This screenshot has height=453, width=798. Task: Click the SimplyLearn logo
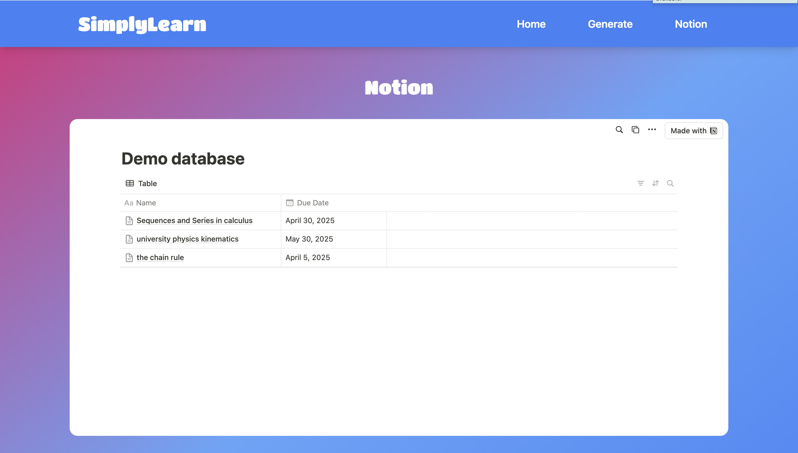click(x=142, y=24)
